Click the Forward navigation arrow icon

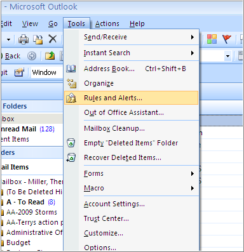pos(32,56)
